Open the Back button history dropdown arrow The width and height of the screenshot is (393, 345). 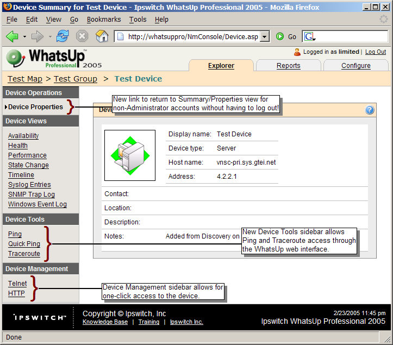[x=25, y=36]
